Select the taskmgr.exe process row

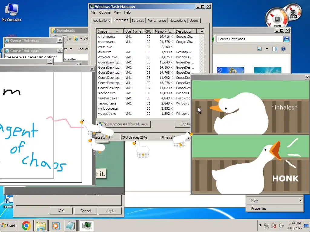[x=144, y=103]
